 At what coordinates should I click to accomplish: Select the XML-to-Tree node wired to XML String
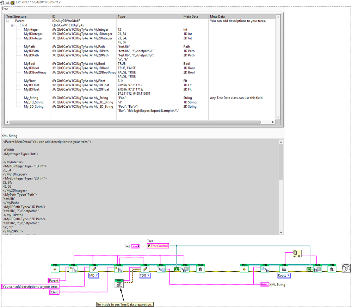265,268
